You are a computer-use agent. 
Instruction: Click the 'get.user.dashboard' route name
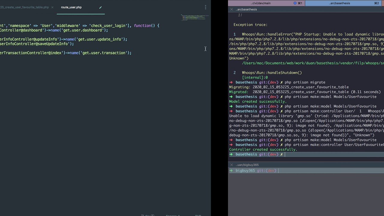point(82,30)
